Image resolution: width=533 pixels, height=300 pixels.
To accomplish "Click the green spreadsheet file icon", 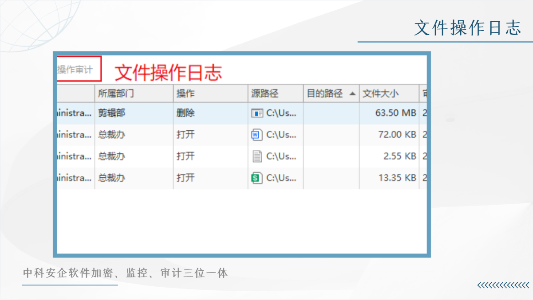I will click(x=257, y=178).
